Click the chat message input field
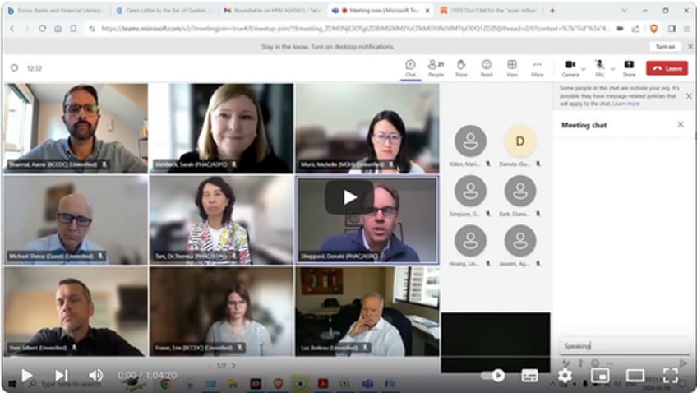Image resolution: width=697 pixels, height=393 pixels. [624, 346]
